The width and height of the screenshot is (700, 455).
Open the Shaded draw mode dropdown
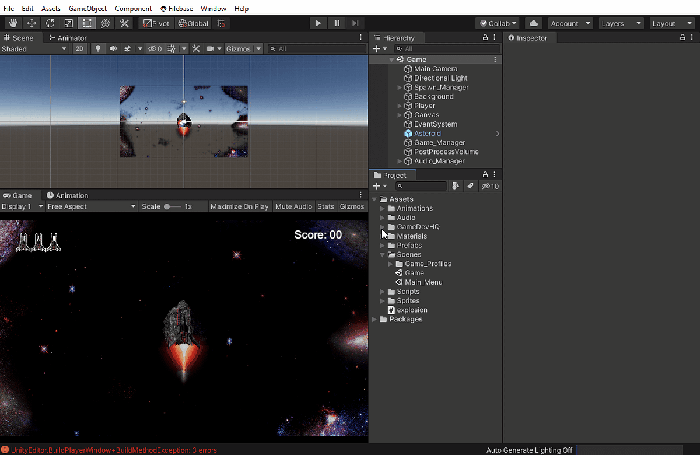click(x=34, y=49)
